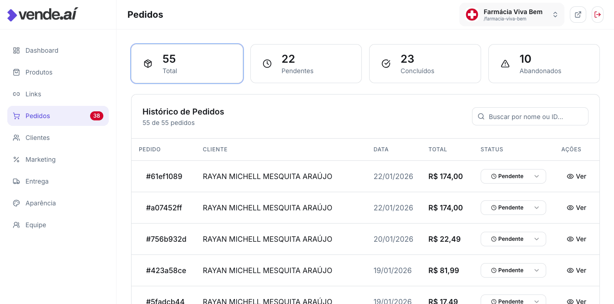614x304 pixels.
Task: Click the Buscar por nome ou ID search field
Action: [530, 116]
